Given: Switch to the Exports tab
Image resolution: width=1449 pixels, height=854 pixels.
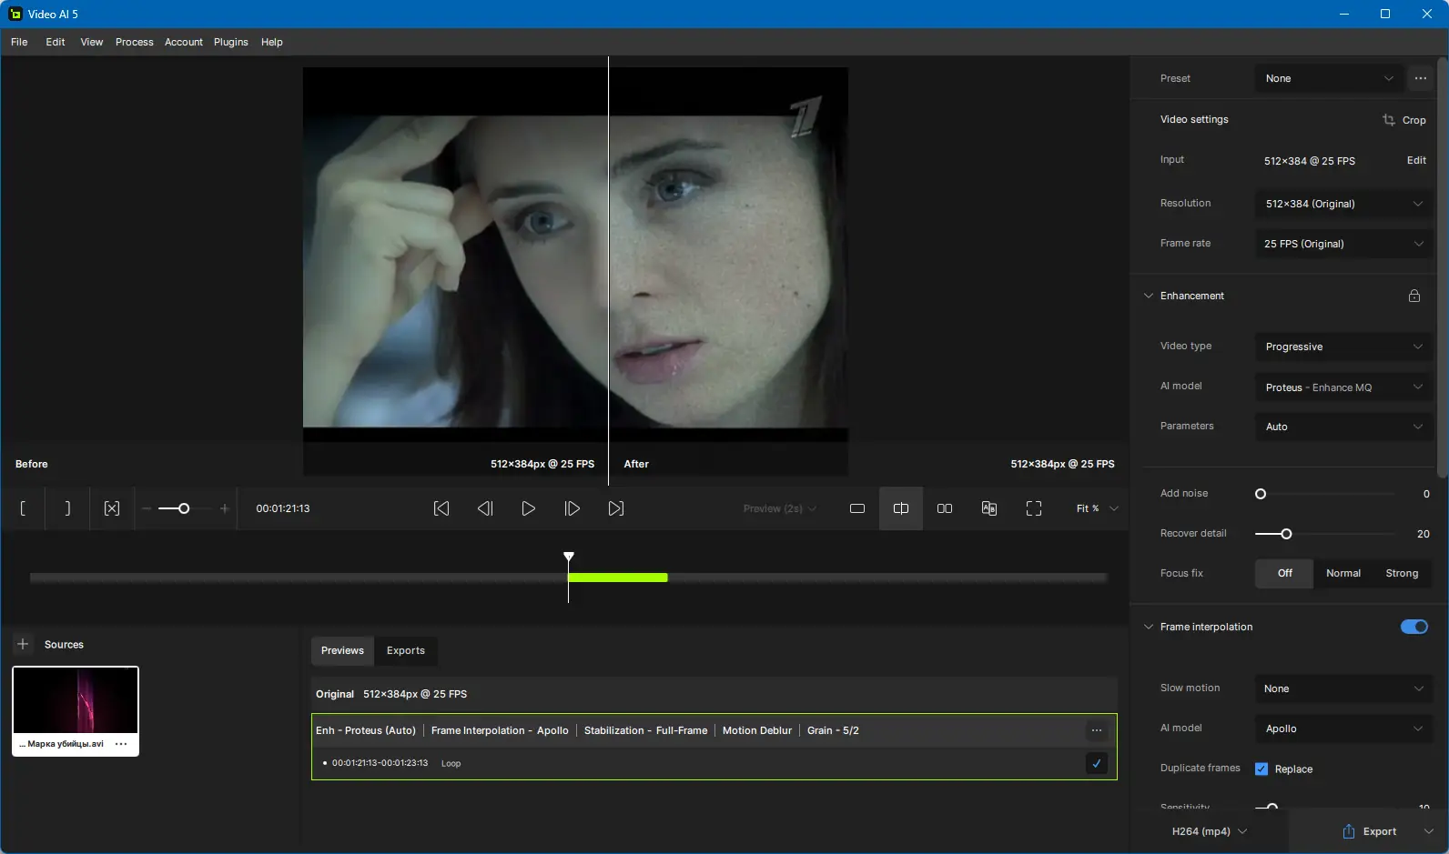Looking at the screenshot, I should [x=405, y=650].
